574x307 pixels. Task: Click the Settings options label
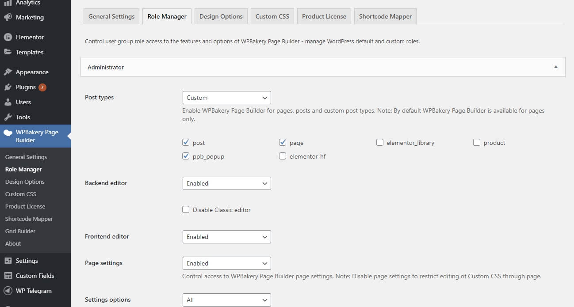point(108,299)
